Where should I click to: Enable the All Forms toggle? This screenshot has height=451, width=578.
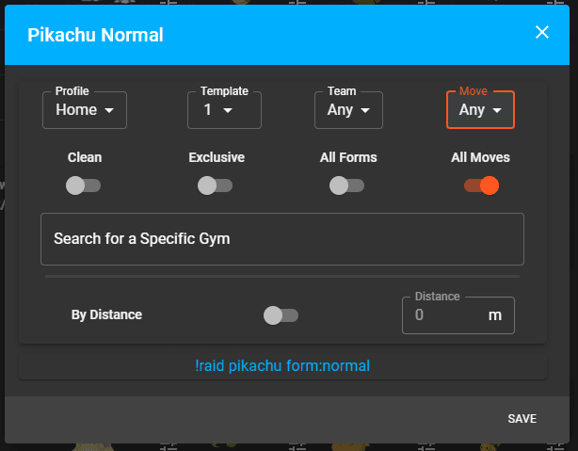tap(346, 185)
